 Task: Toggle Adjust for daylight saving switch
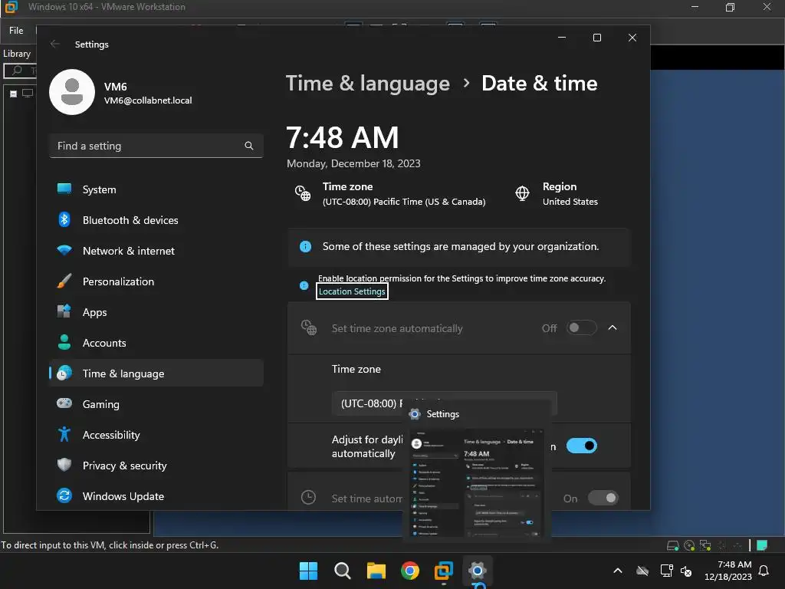[x=581, y=446]
